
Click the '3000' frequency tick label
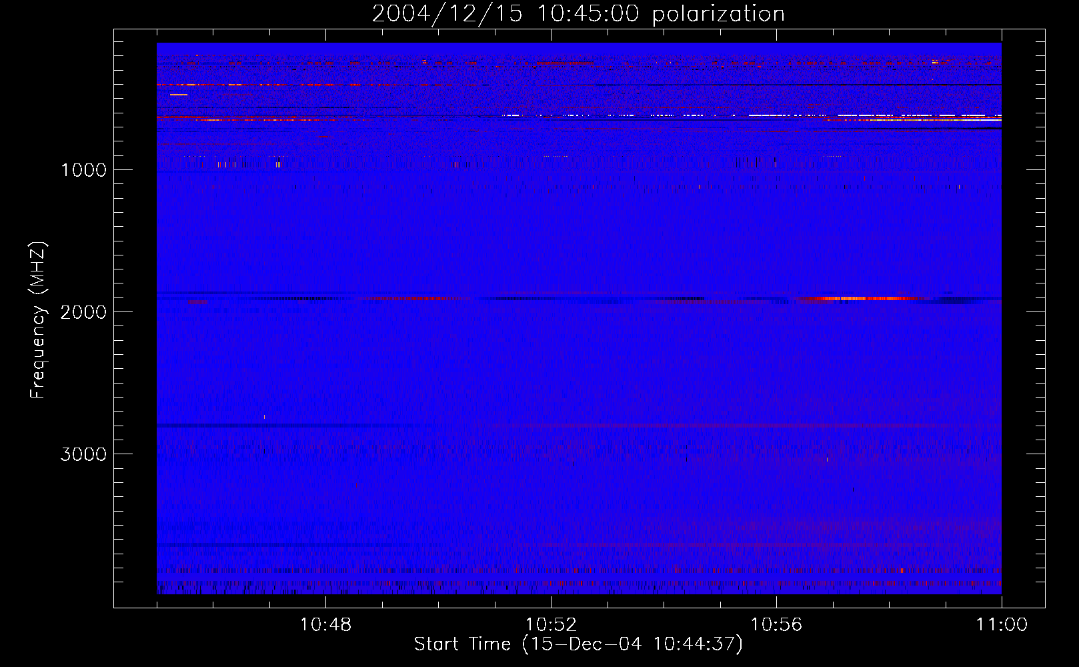tap(83, 454)
